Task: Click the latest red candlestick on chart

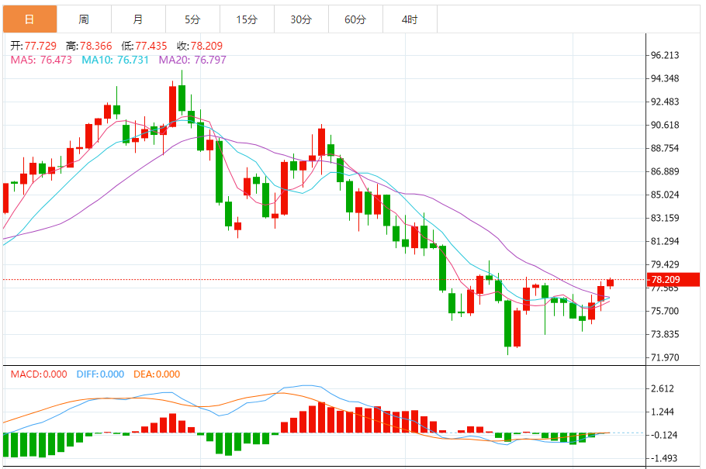Action: (x=610, y=283)
